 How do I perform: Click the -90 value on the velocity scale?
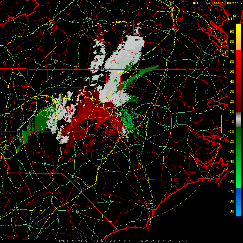coord(231,211)
